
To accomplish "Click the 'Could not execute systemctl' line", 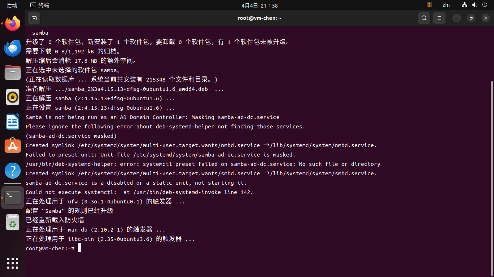I will [x=140, y=192].
